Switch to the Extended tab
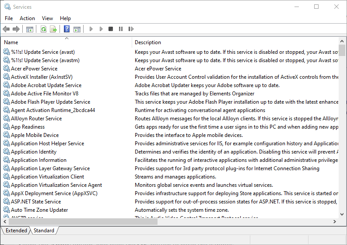 tap(16, 231)
